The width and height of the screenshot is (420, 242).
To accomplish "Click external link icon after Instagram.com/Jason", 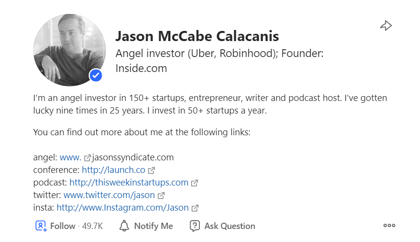I will (195, 208).
